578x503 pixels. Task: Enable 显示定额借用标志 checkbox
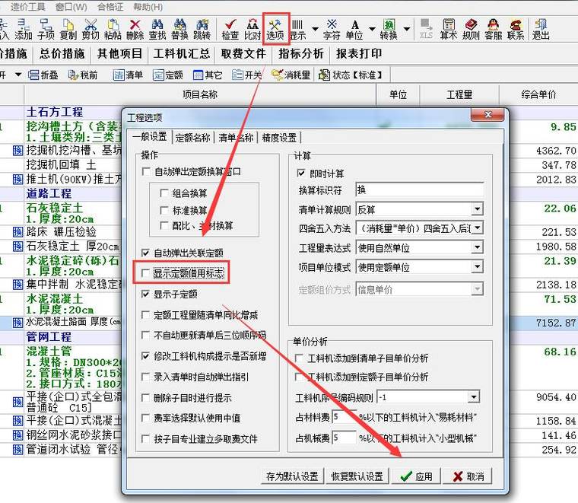click(x=146, y=273)
